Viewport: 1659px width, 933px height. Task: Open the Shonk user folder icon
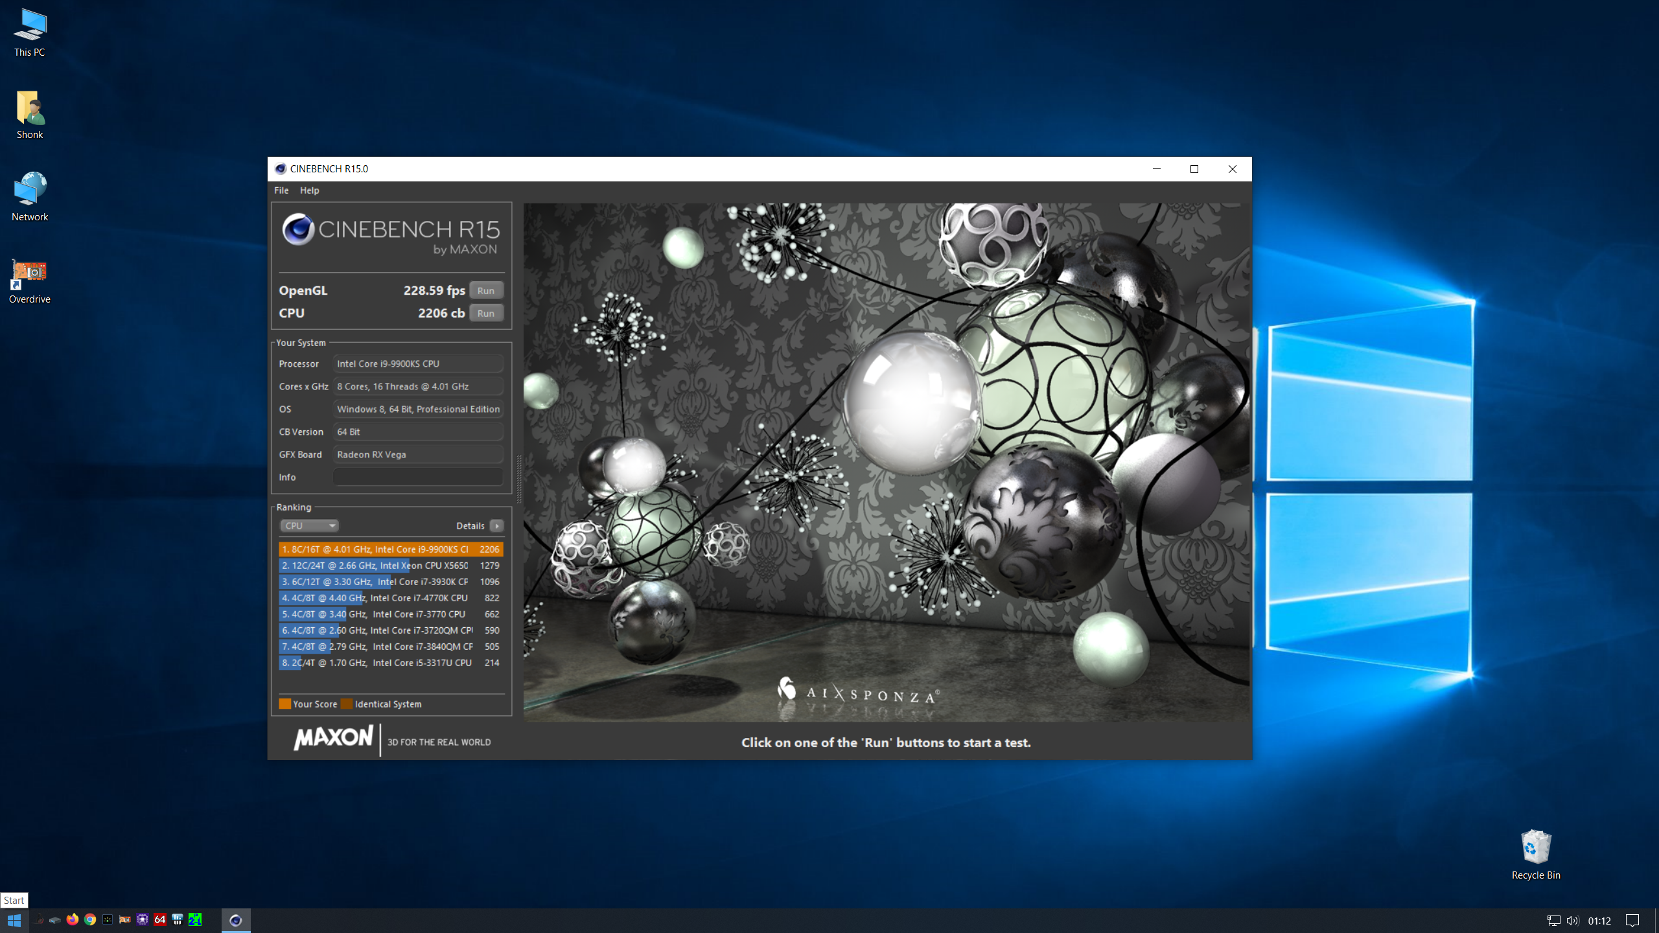[30, 115]
